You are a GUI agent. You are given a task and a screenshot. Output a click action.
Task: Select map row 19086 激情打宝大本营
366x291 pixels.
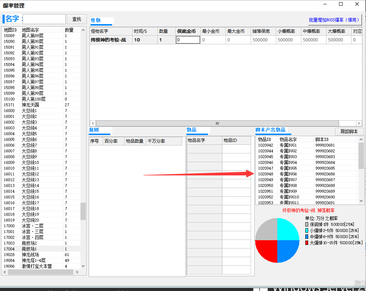tap(41, 266)
